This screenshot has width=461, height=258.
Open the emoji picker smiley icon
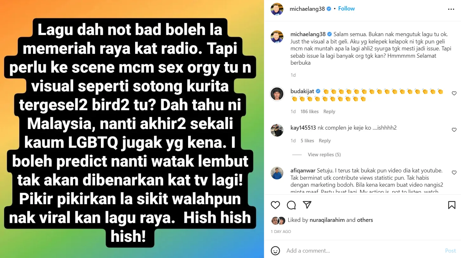275,251
